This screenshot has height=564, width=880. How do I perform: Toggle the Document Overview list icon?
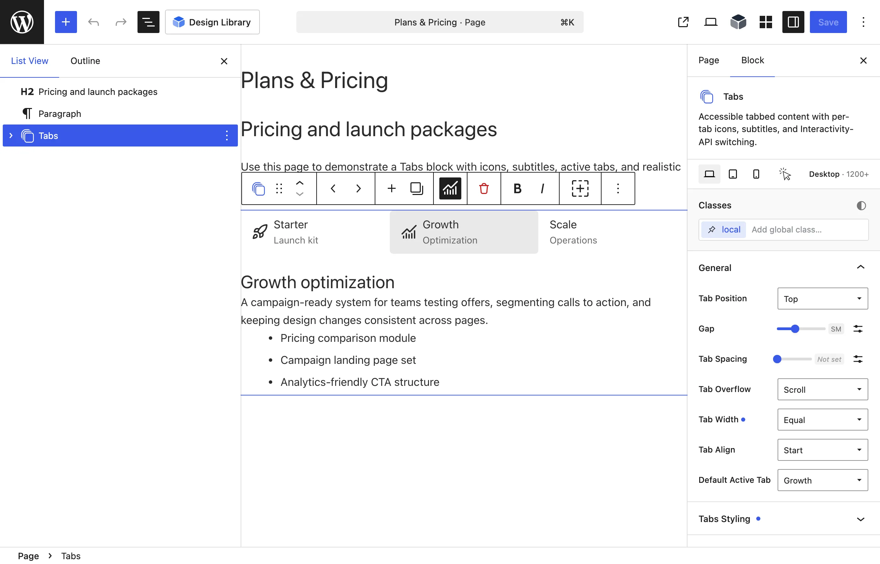point(148,22)
